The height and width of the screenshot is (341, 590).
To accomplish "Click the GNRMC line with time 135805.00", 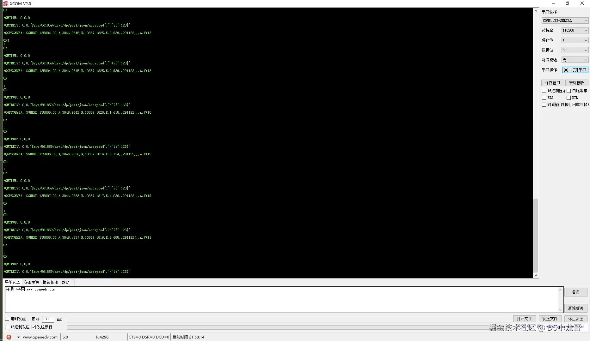I will coord(77,112).
